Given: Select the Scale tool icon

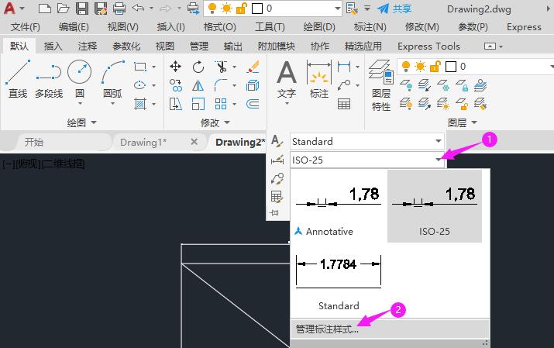Looking at the screenshot, I should pyautogui.click(x=198, y=104).
